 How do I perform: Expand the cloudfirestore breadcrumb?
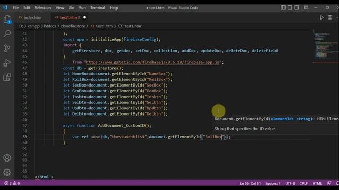(x=73, y=26)
